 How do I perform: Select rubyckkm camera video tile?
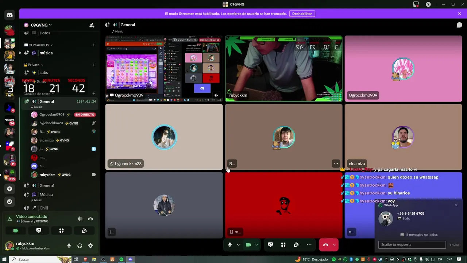tap(284, 68)
